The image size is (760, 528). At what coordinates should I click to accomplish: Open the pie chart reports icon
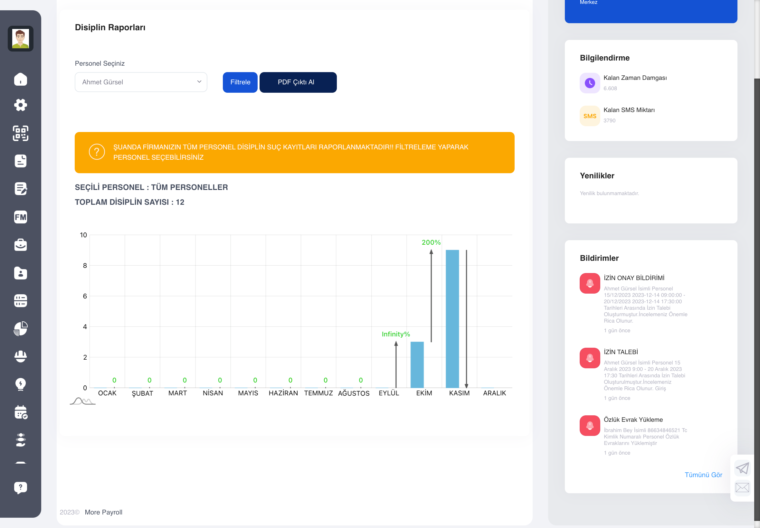coord(21,328)
